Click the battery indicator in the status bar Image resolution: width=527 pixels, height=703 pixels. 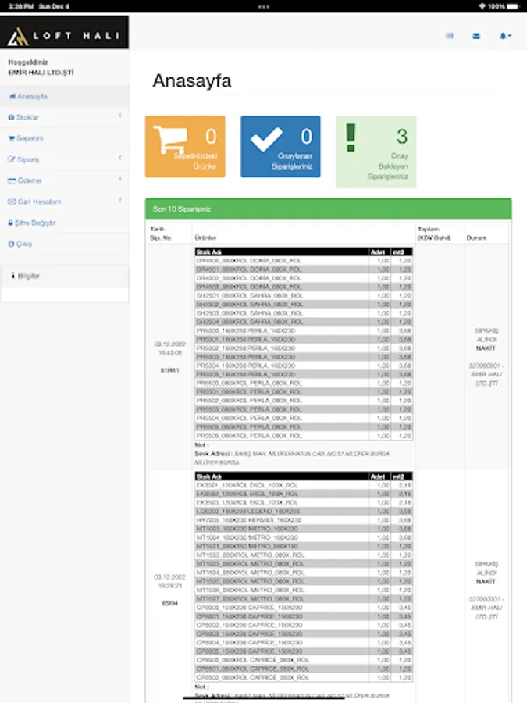click(514, 6)
